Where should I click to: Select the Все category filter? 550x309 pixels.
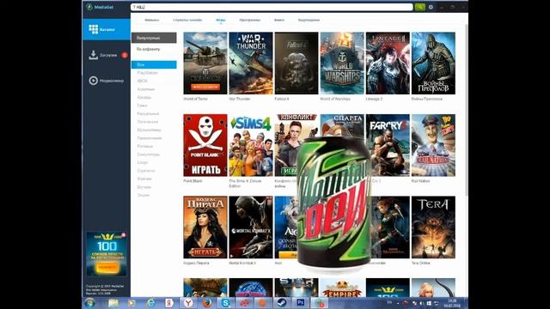click(154, 64)
